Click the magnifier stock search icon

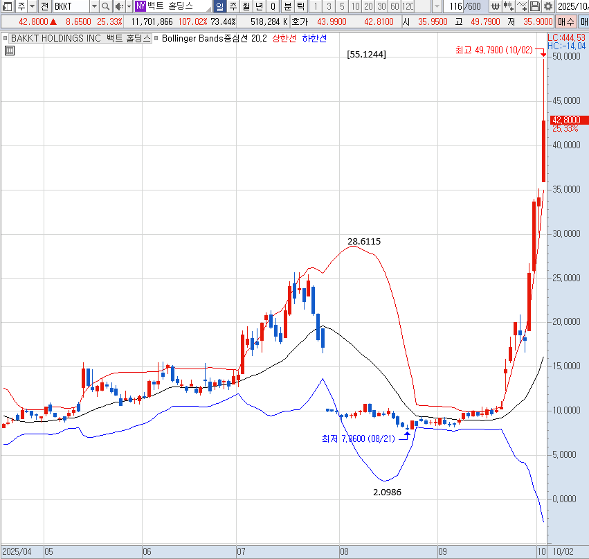(x=106, y=6)
